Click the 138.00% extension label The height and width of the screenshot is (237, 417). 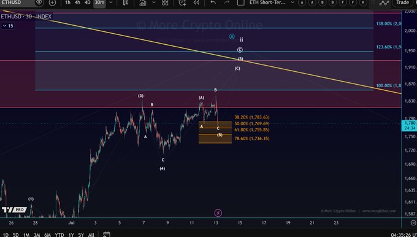(x=389, y=24)
